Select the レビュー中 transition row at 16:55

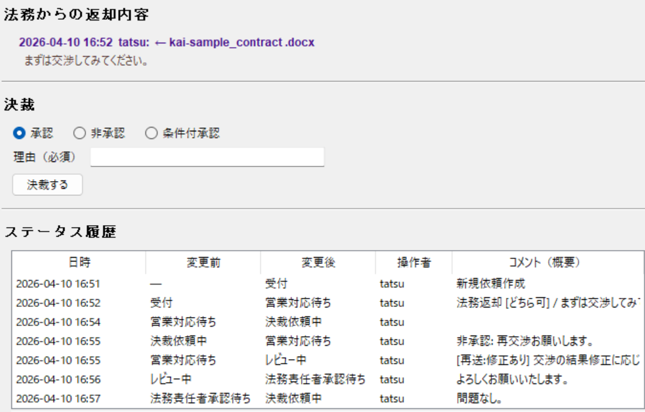pos(255,360)
